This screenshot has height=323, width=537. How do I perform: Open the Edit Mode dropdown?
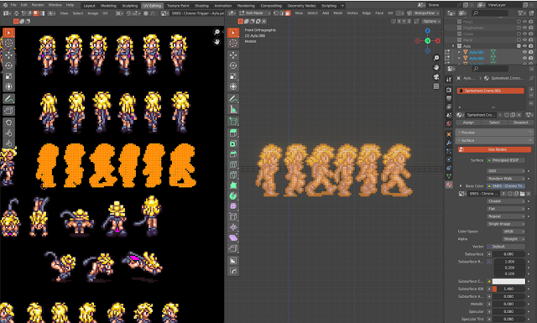coord(254,13)
